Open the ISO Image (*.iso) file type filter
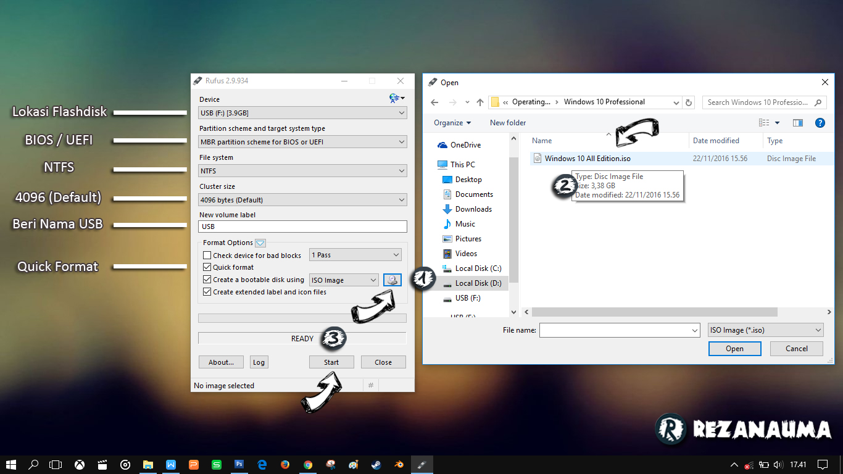 [766, 330]
